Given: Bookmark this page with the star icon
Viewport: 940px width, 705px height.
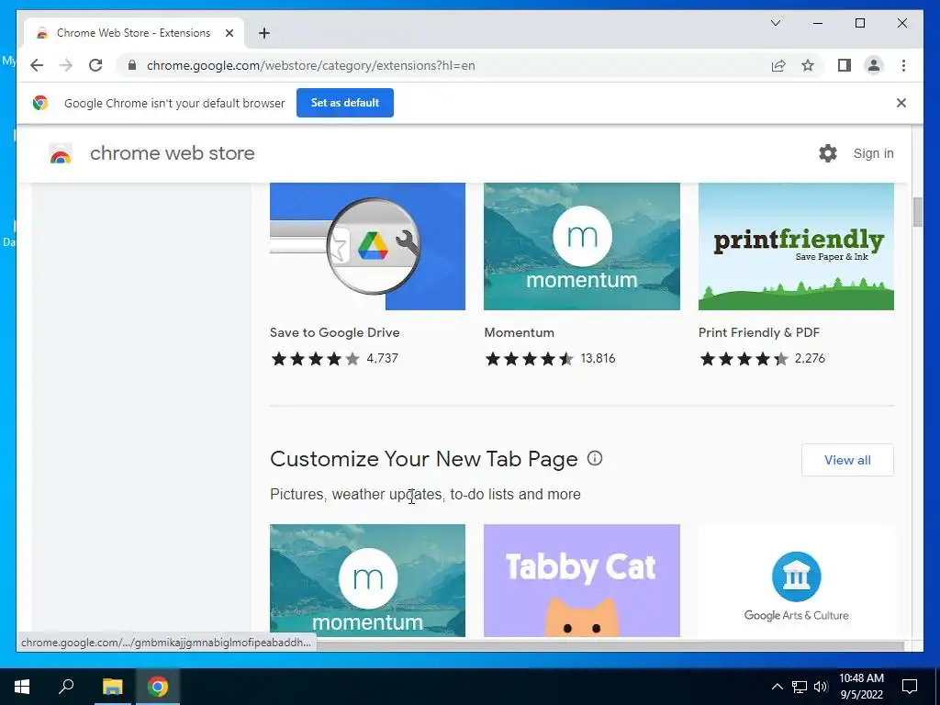Looking at the screenshot, I should (x=808, y=65).
